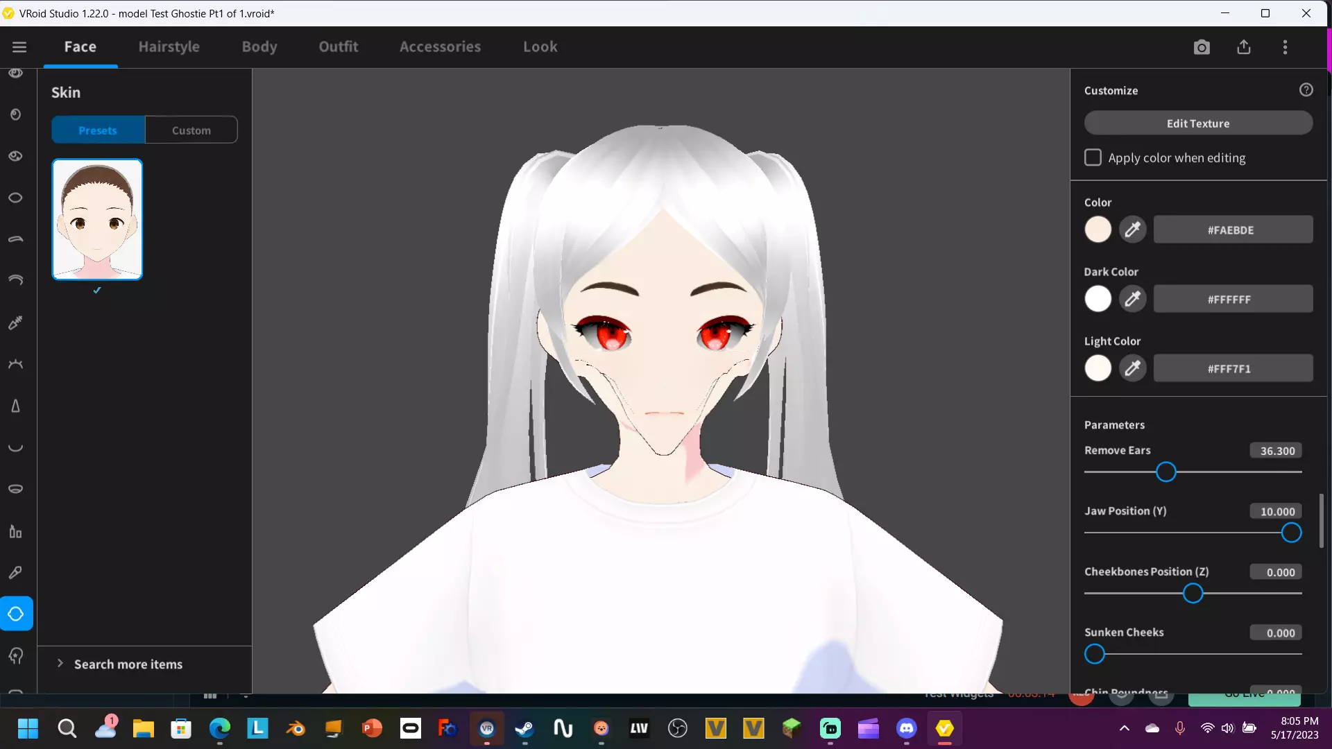Screen dimensions: 1332x749
Task: Select the iris category in the left sidebar
Action: (x=15, y=114)
